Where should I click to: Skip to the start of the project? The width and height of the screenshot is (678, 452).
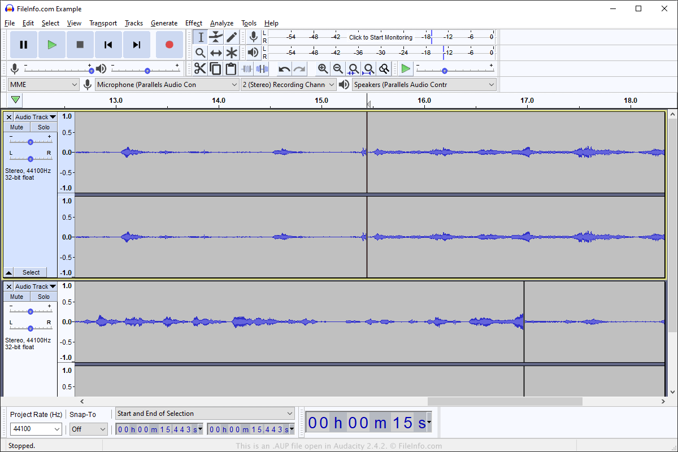108,45
